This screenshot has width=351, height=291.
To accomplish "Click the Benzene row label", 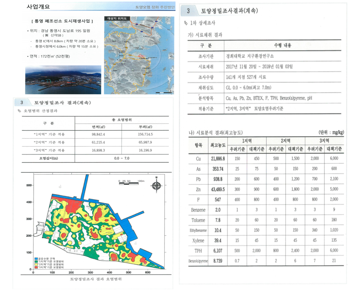I will tap(198, 210).
